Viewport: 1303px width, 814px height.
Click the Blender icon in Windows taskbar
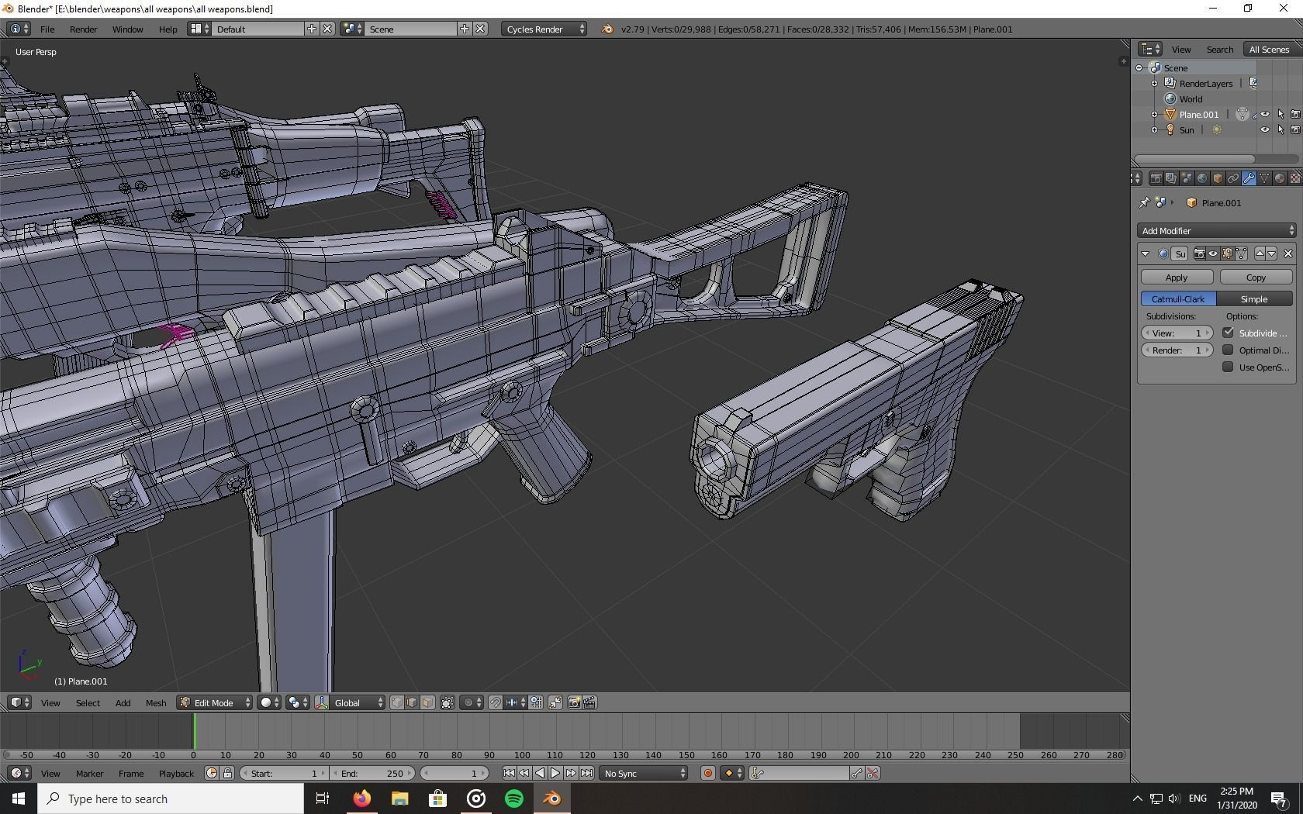(551, 798)
